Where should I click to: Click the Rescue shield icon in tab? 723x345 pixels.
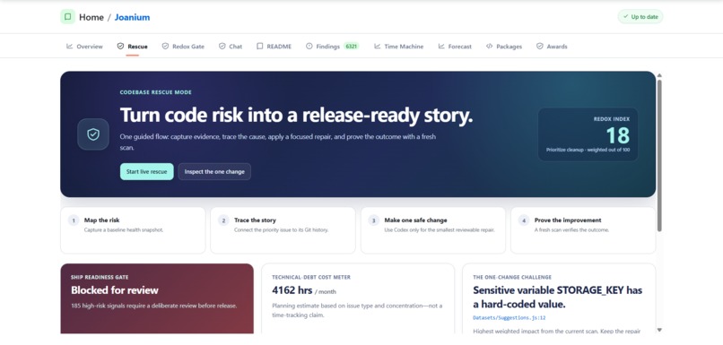coord(120,46)
